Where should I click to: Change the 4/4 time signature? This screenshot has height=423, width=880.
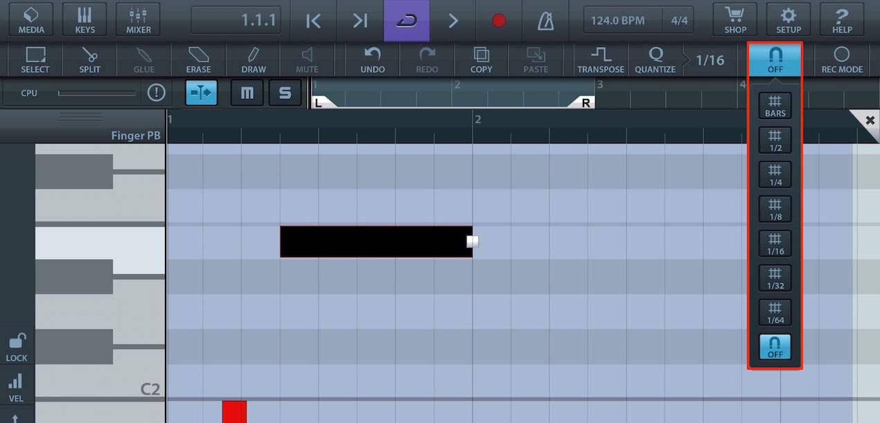coord(679,21)
